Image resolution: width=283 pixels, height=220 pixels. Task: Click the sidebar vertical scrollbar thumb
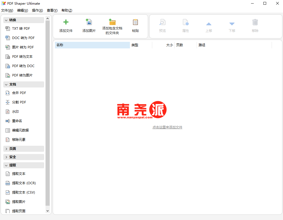[47, 113]
